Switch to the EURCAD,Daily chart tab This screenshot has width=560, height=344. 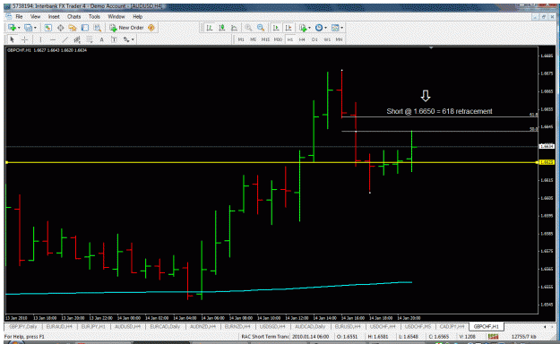(x=166, y=326)
